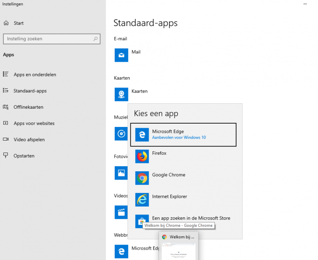Open 'Apps voor websites' page
This screenshot has height=260, width=318.
pyautogui.click(x=34, y=123)
